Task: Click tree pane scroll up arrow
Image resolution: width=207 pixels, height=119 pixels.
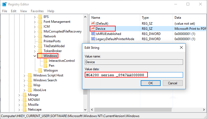Action: point(85,17)
